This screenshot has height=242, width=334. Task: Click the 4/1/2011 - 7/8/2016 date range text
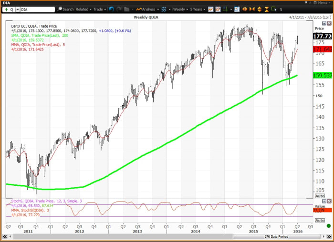click(310, 17)
